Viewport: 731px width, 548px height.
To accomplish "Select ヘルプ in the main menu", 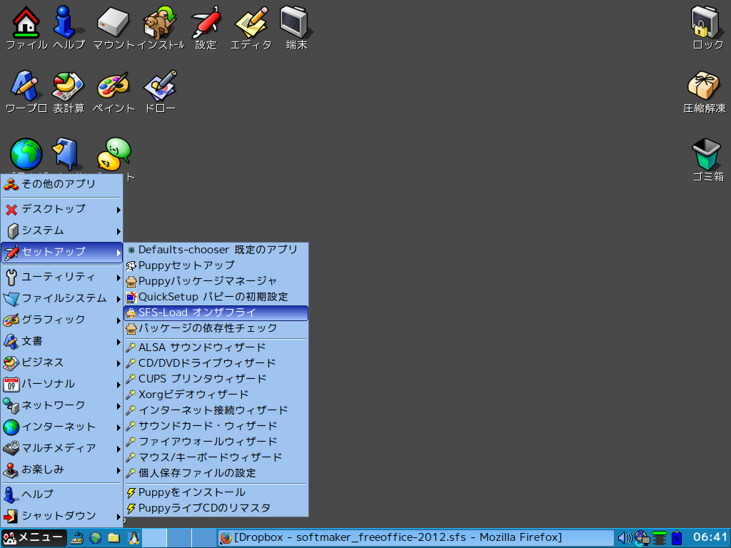I will pos(61,495).
